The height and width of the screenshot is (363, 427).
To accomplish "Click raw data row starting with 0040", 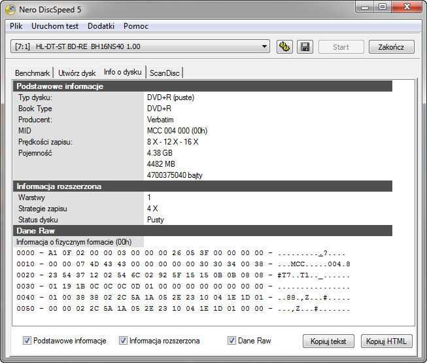I will pyautogui.click(x=183, y=298).
